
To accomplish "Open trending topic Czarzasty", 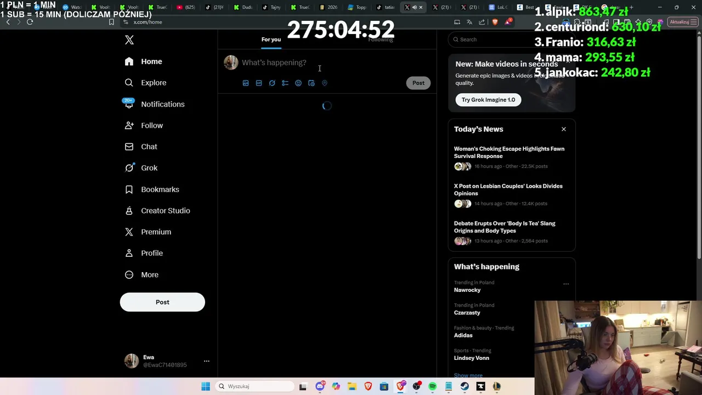I will click(467, 313).
